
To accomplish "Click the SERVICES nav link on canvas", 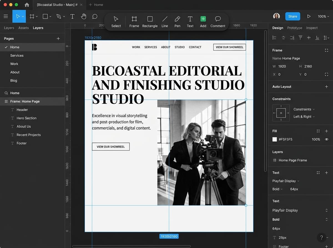I will [x=151, y=47].
